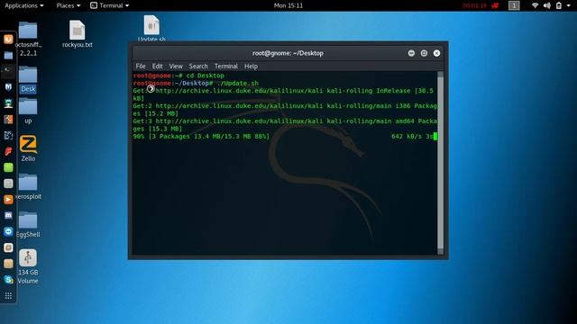This screenshot has width=577, height=324.
Task: Open the Places menu dropdown
Action: [69, 5]
